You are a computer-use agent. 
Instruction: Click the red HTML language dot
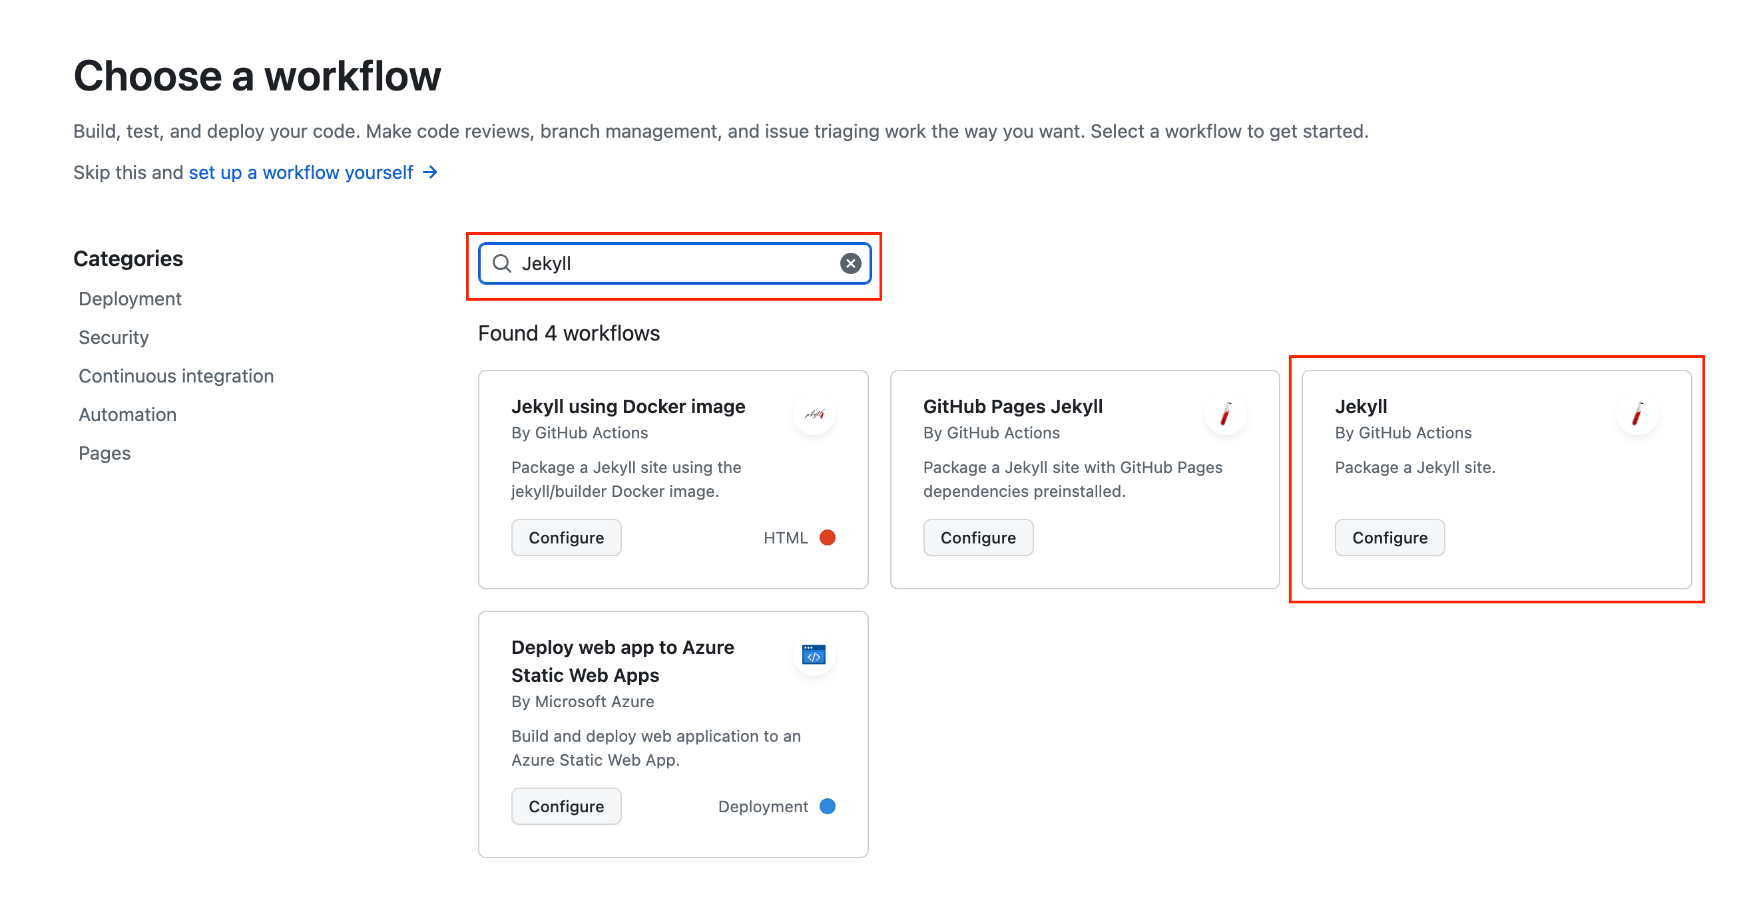click(828, 537)
